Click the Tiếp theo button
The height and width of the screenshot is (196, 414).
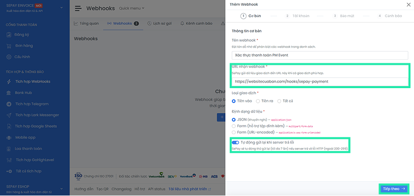(x=394, y=189)
